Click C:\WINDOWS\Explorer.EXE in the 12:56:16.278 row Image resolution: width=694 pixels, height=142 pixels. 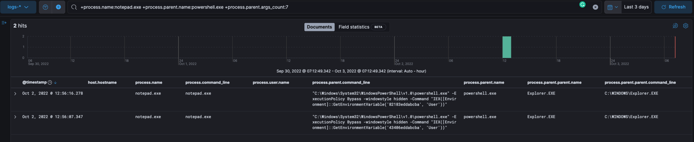coord(631,94)
